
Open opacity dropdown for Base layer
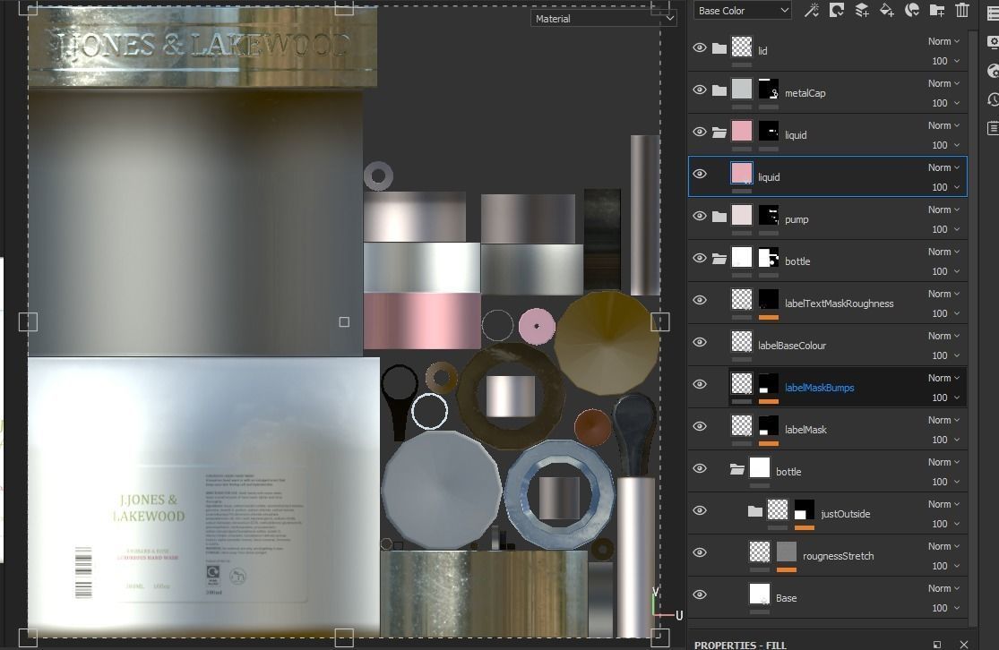(x=945, y=607)
